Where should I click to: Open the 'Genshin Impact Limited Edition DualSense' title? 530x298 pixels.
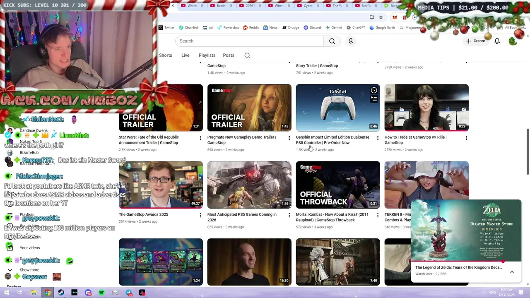pyautogui.click(x=332, y=140)
